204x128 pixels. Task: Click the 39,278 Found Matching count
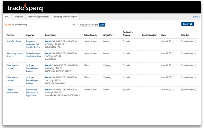click(16, 25)
